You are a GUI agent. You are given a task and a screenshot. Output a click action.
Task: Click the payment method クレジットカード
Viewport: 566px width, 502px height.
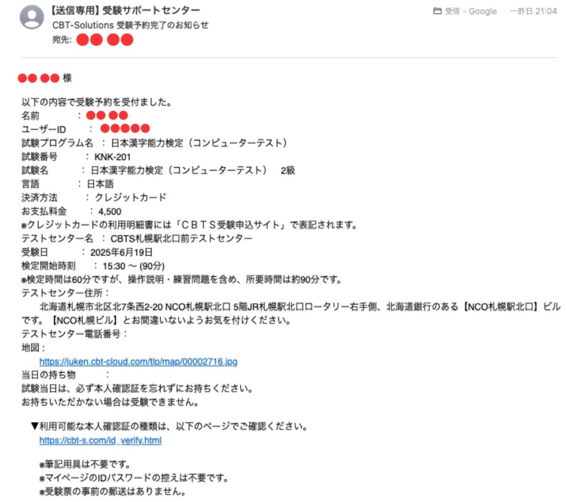(130, 198)
